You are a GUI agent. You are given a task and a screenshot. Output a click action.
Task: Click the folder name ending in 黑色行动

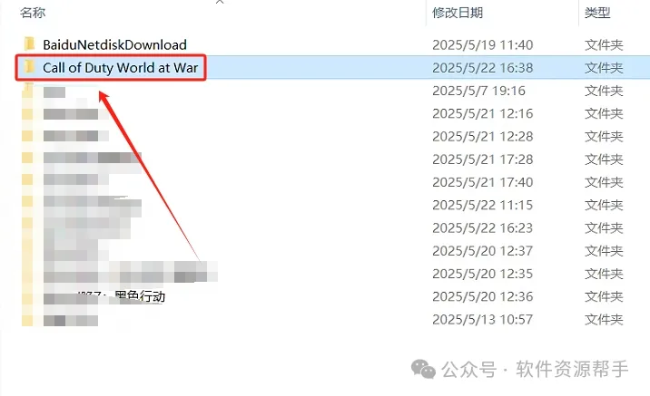[104, 296]
